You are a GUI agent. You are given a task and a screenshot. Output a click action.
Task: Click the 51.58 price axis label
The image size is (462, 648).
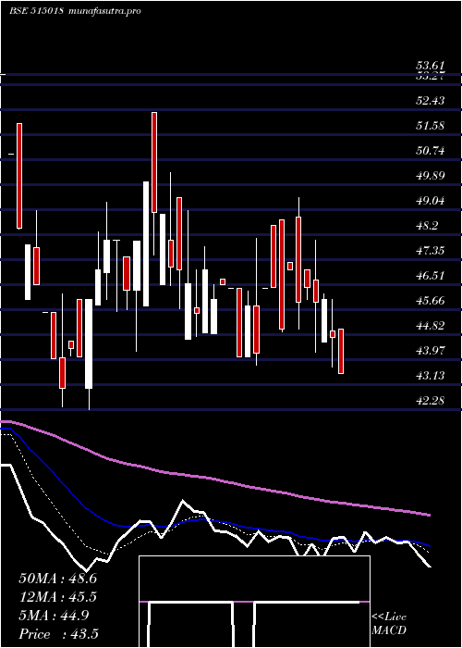431,126
